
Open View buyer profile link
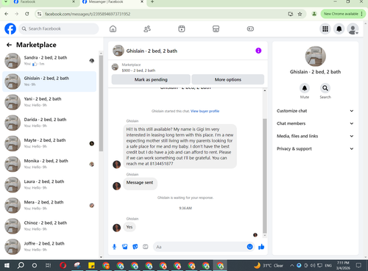[205, 111]
